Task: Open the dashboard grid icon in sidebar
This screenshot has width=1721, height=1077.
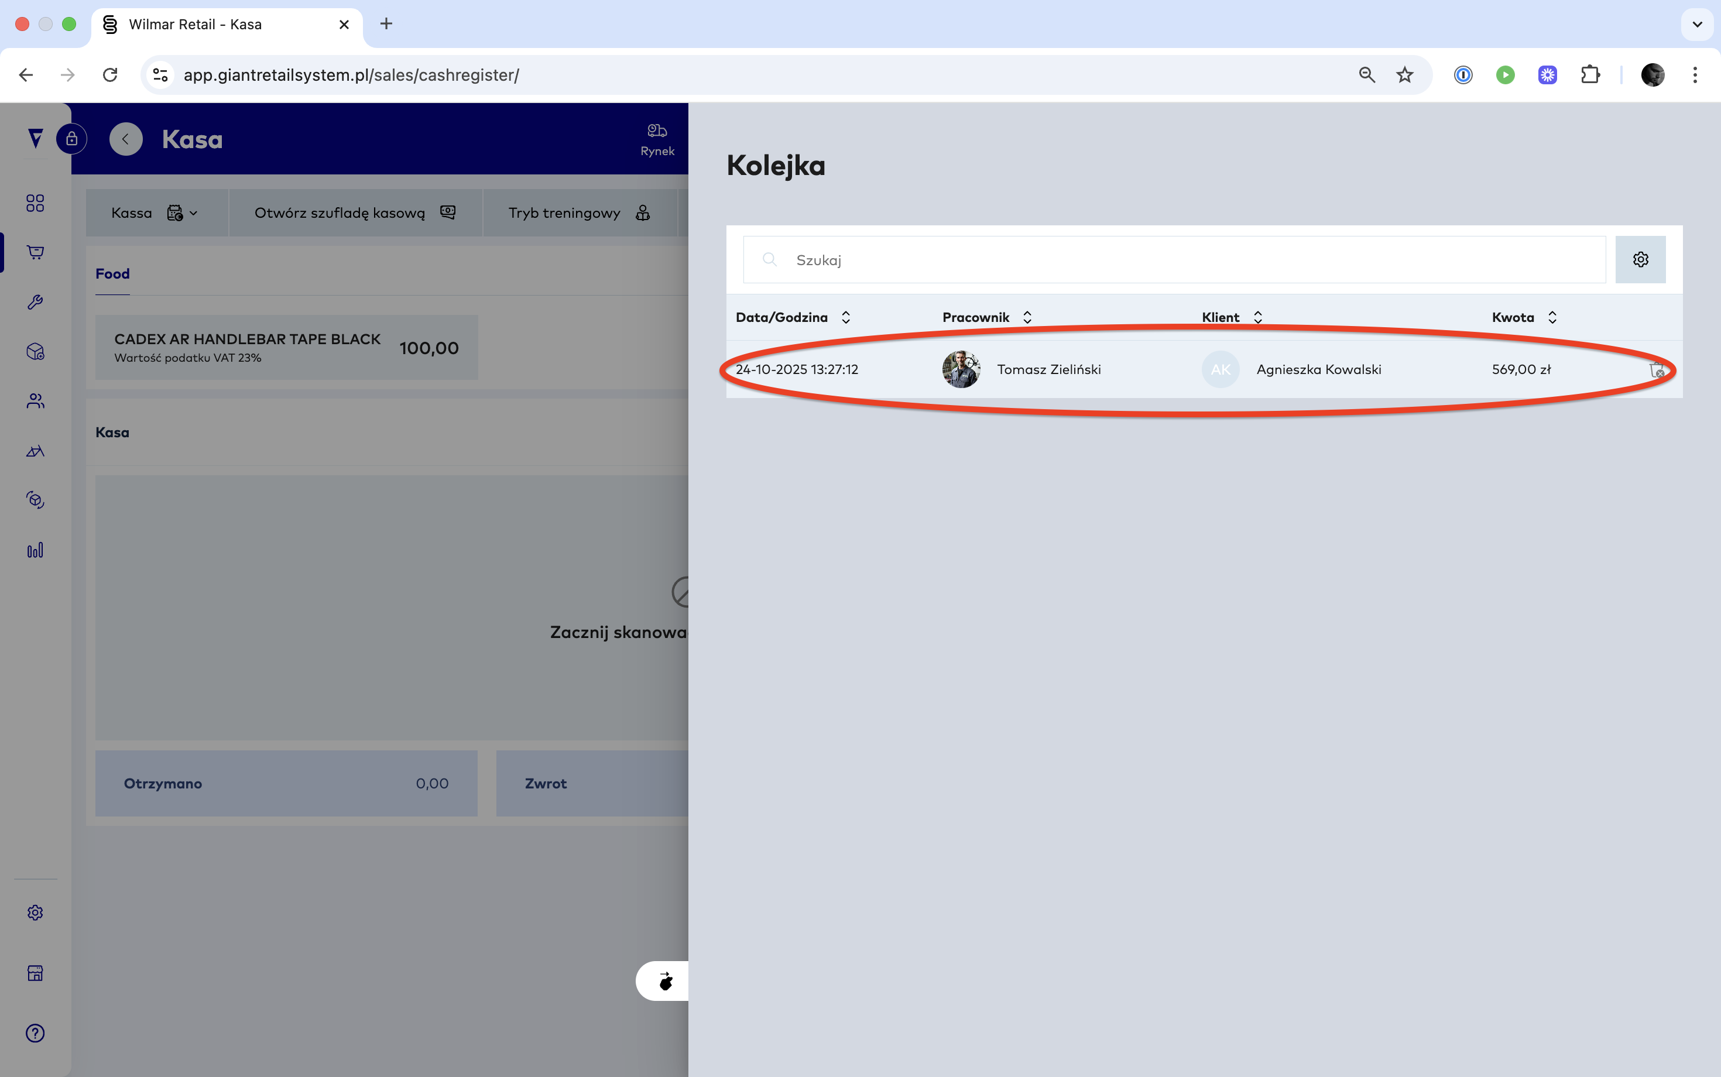Action: pyautogui.click(x=35, y=203)
